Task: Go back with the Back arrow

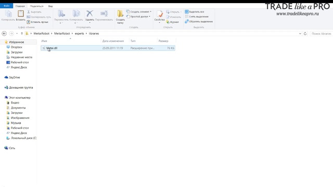Action: [x=4, y=33]
